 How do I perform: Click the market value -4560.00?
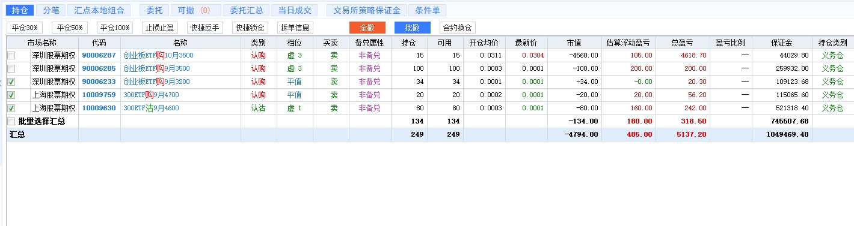[584, 55]
